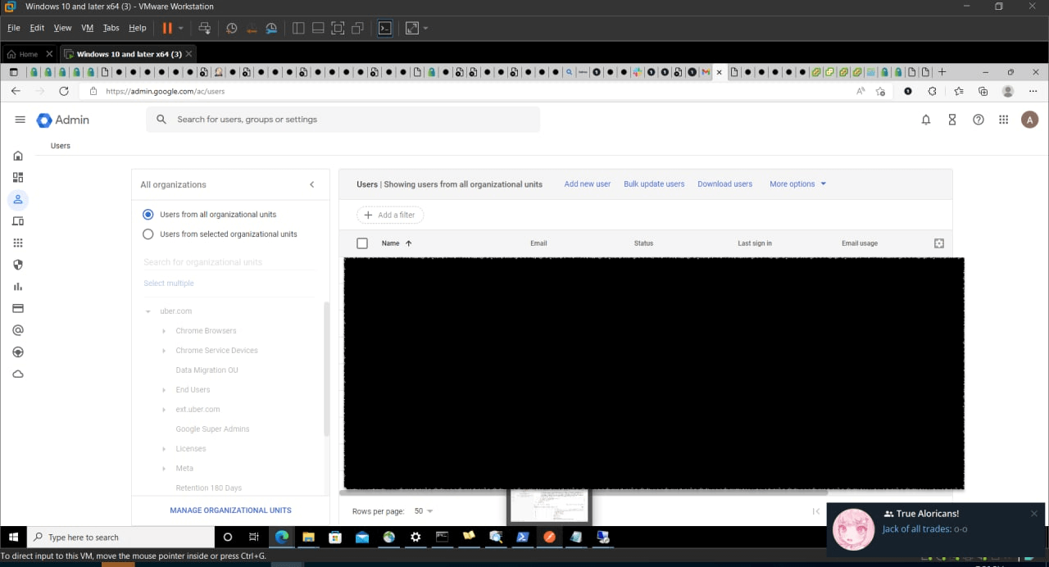Click Bulk update users link
The image size is (1049, 567).
tap(654, 184)
